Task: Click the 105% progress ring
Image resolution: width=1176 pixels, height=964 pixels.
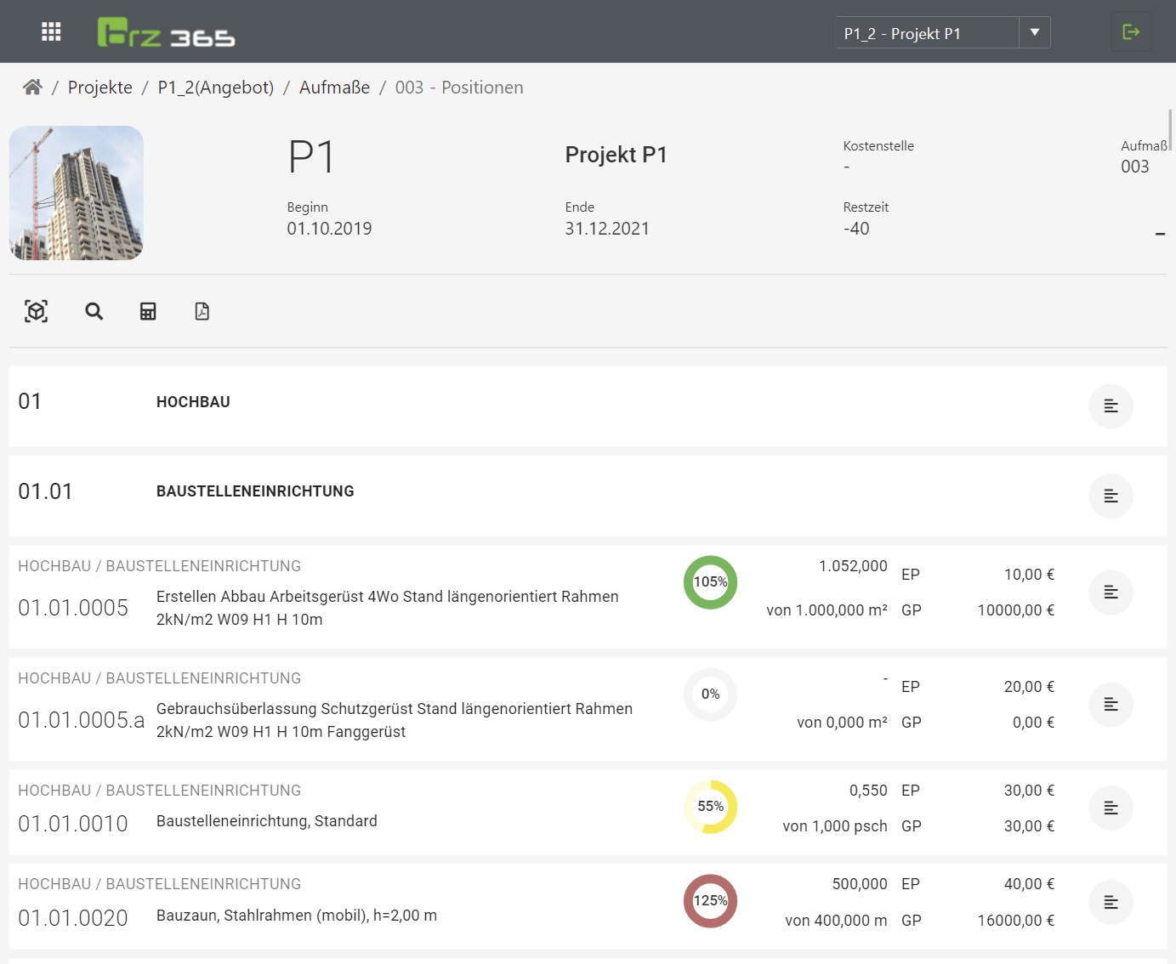Action: [710, 582]
